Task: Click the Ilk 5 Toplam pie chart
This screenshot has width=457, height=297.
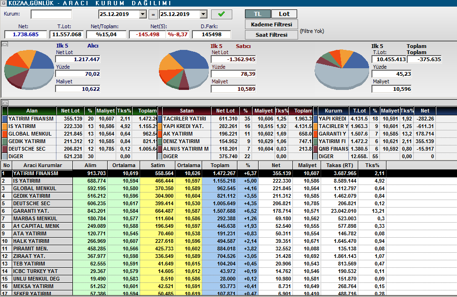Action: pyautogui.click(x=342, y=70)
